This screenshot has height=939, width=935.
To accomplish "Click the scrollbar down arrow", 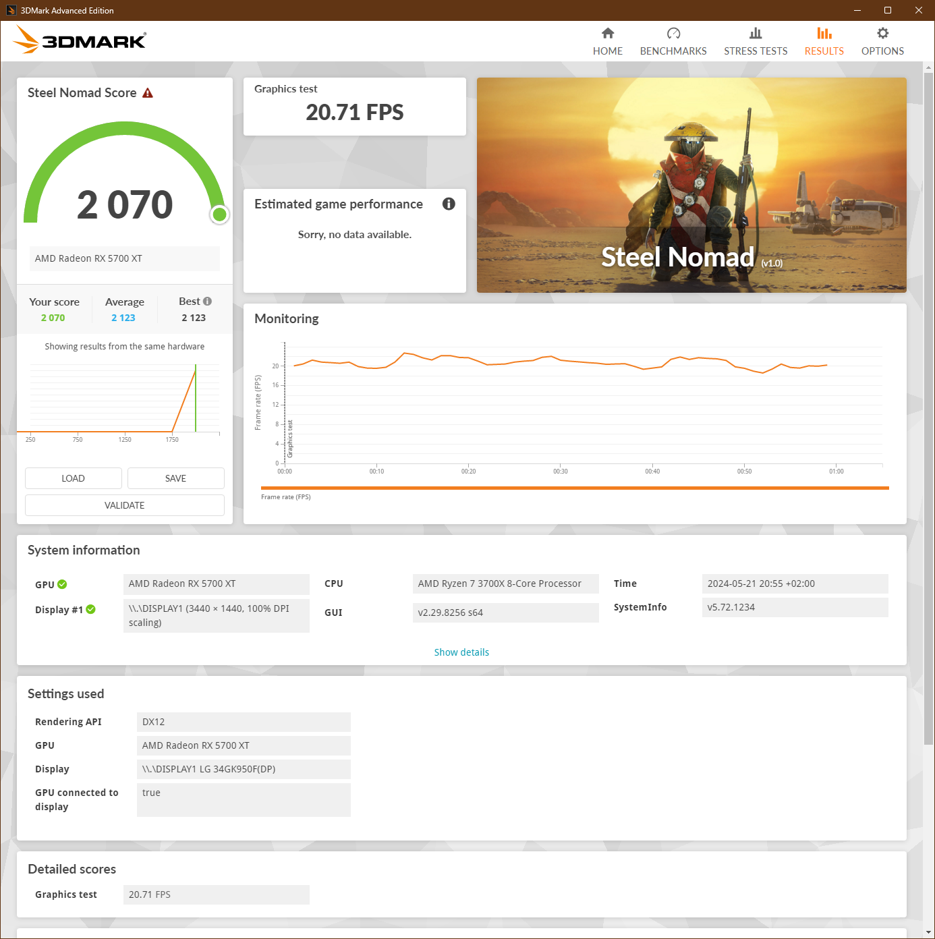I will 928,932.
